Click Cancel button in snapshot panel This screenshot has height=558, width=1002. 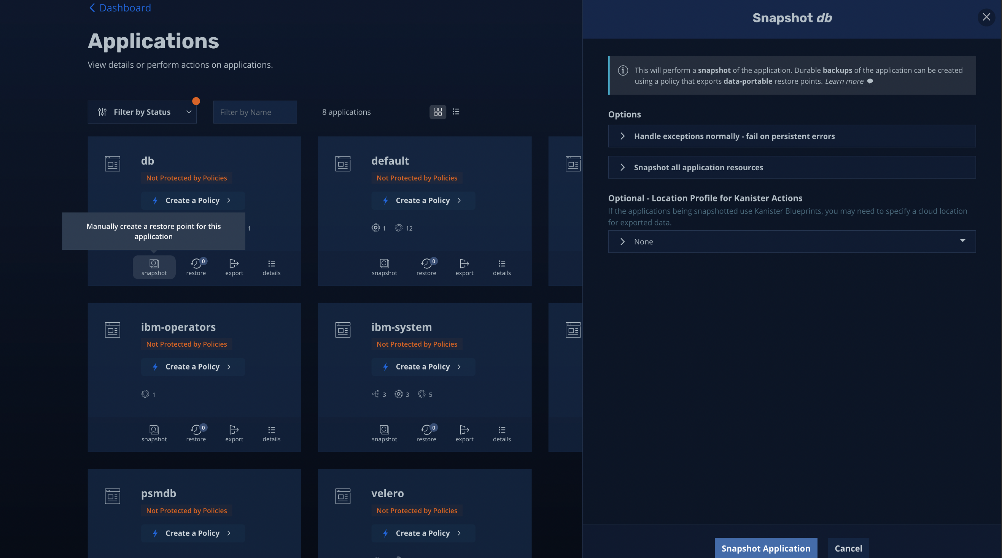tap(848, 548)
